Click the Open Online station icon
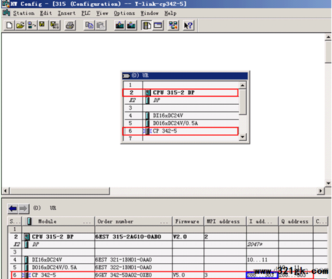 click(x=32, y=26)
